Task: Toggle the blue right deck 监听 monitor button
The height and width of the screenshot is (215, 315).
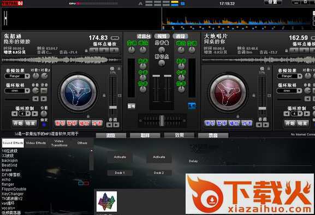Action: click(192, 106)
